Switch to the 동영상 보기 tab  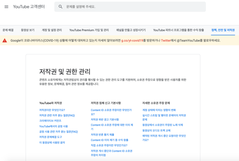pos(27,30)
